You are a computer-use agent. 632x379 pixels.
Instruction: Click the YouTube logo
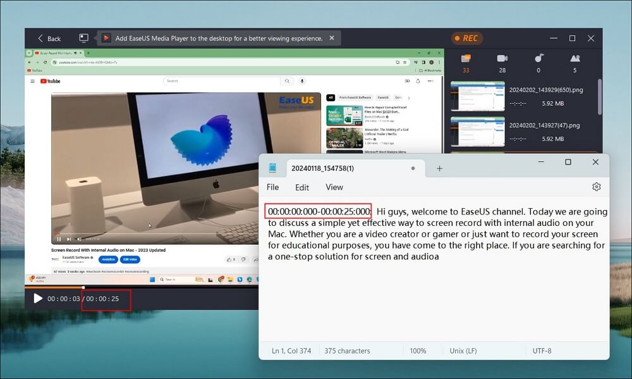pyautogui.click(x=51, y=81)
